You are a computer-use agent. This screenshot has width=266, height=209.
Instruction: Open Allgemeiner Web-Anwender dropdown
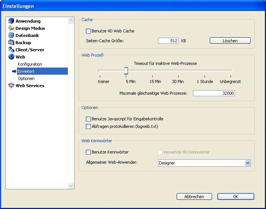248,163
